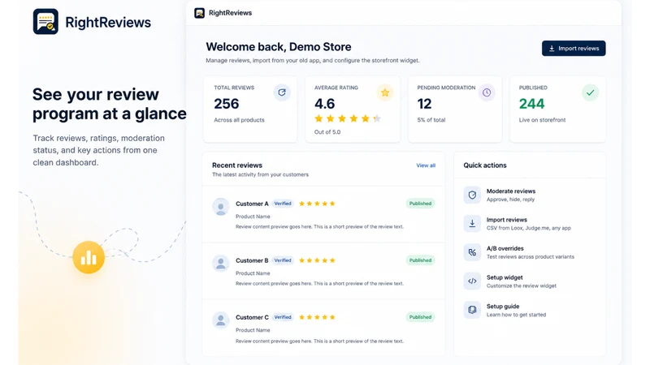Click 'Live on storefront' text
650x365 pixels.
542,120
